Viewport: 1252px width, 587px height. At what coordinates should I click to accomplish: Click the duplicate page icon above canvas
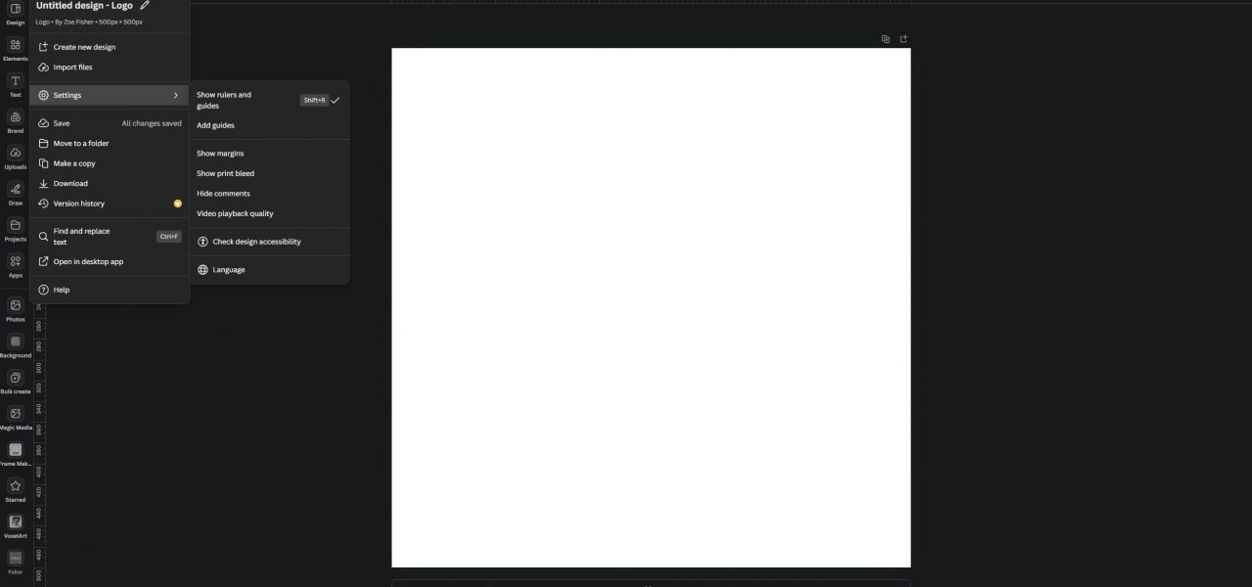[x=885, y=39]
